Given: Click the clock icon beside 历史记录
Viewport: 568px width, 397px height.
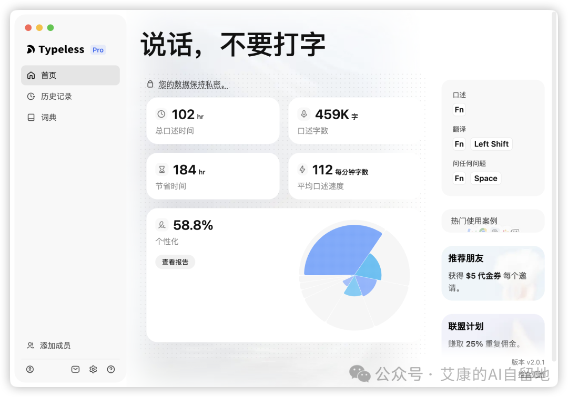Looking at the screenshot, I should [31, 96].
